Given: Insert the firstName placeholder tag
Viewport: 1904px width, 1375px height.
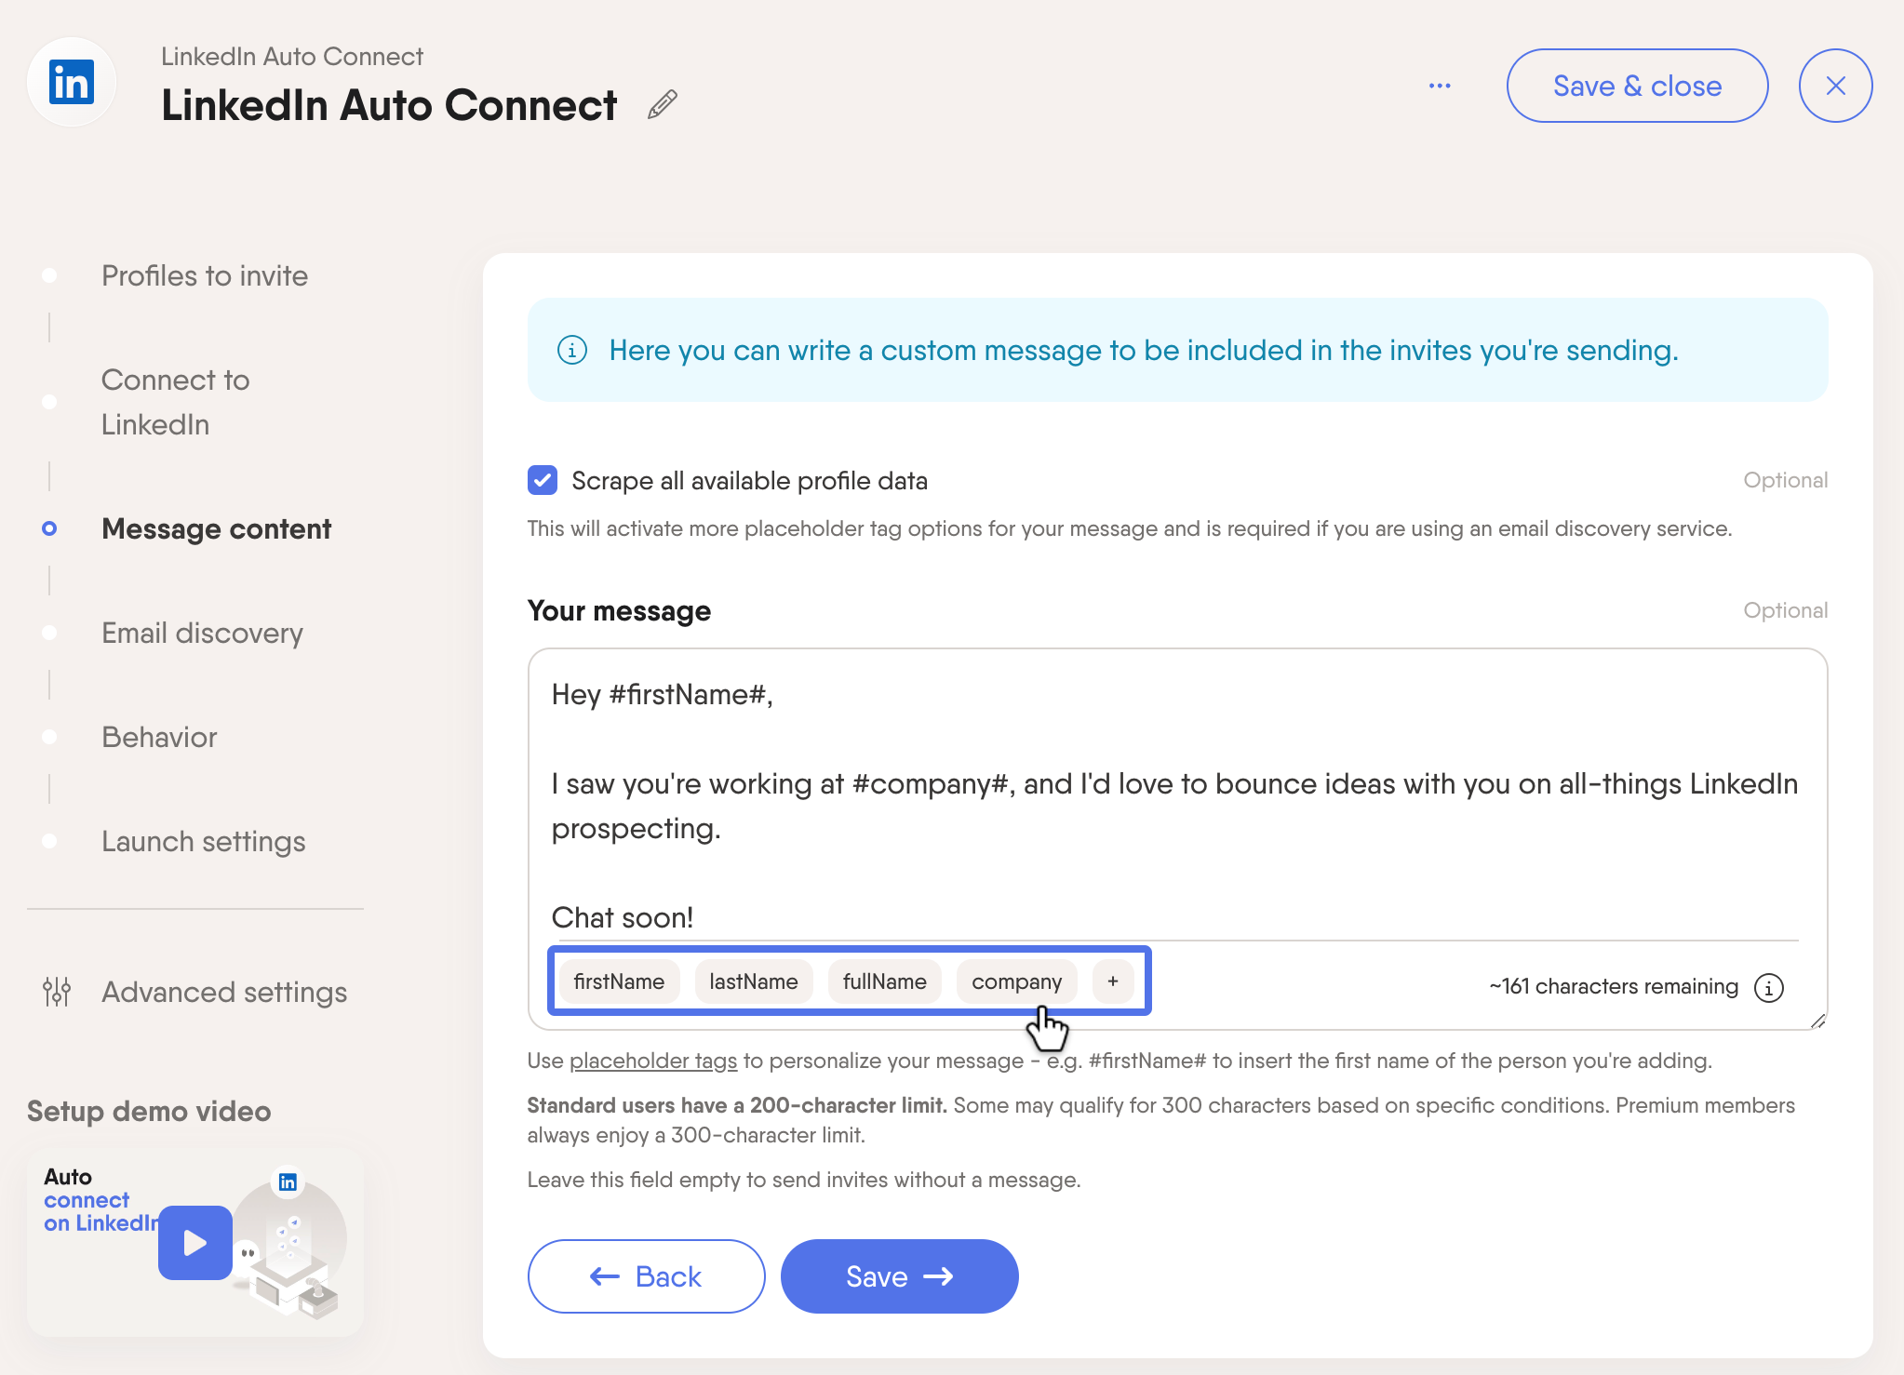Looking at the screenshot, I should pos(619,981).
